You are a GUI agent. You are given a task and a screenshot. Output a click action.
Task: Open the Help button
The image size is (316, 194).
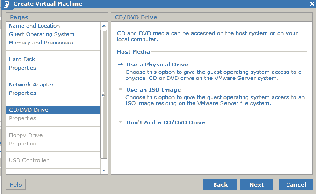[15, 184]
